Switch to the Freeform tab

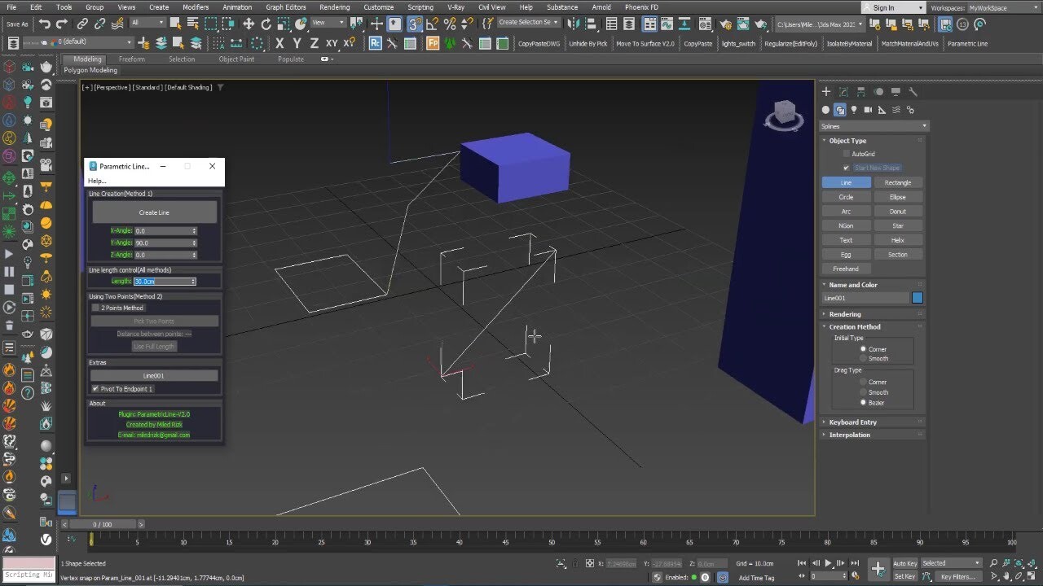coord(132,59)
